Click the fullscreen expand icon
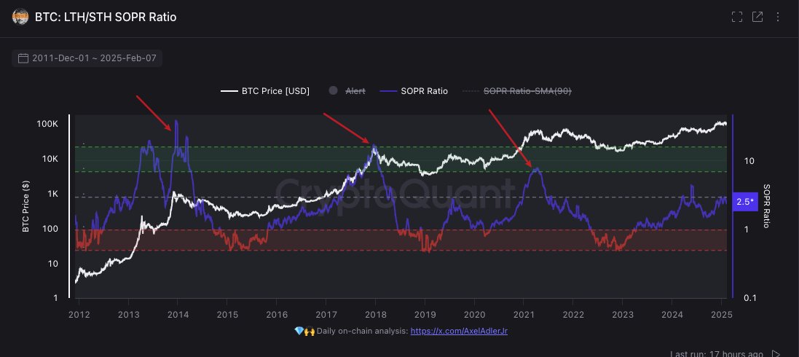Viewport: 799px width, 357px height. (736, 17)
